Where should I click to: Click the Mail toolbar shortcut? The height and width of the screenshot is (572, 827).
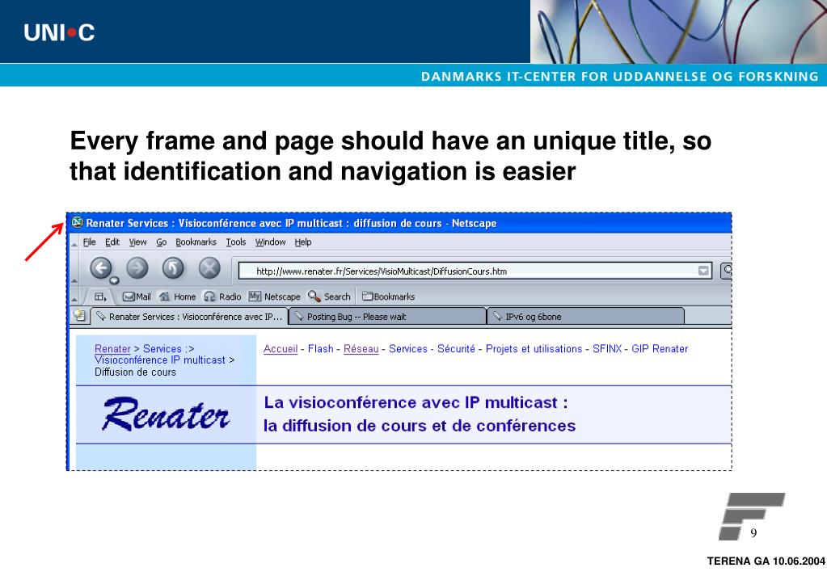click(137, 297)
